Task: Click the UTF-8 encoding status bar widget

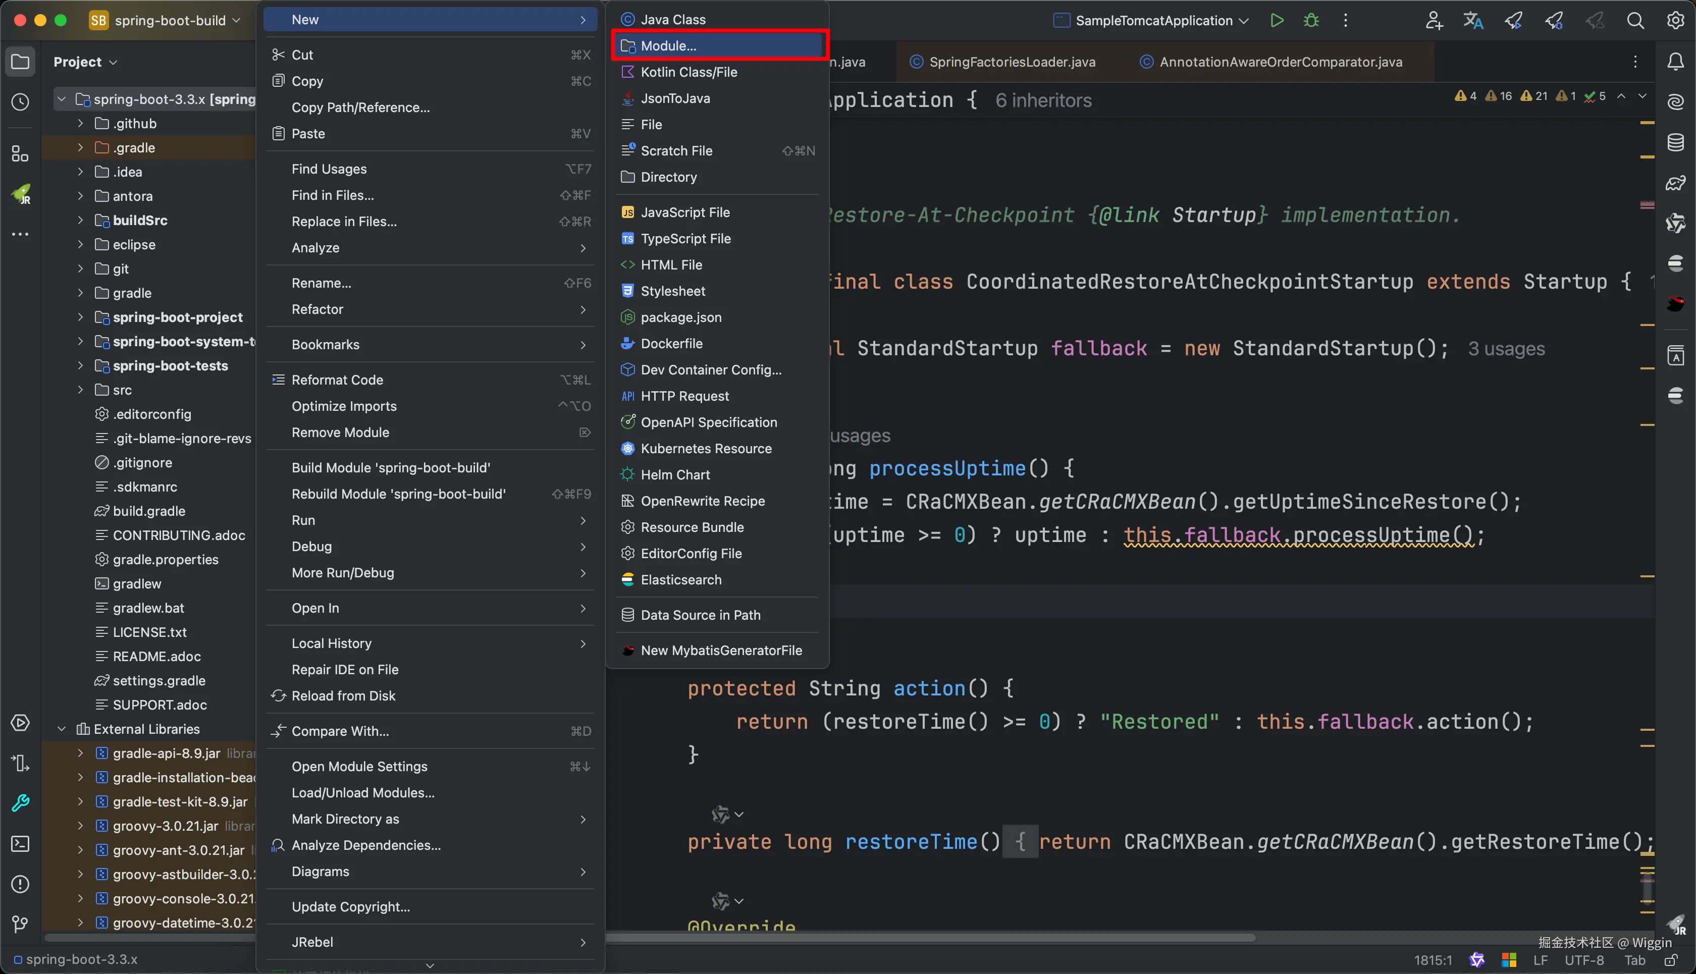Action: pyautogui.click(x=1583, y=960)
